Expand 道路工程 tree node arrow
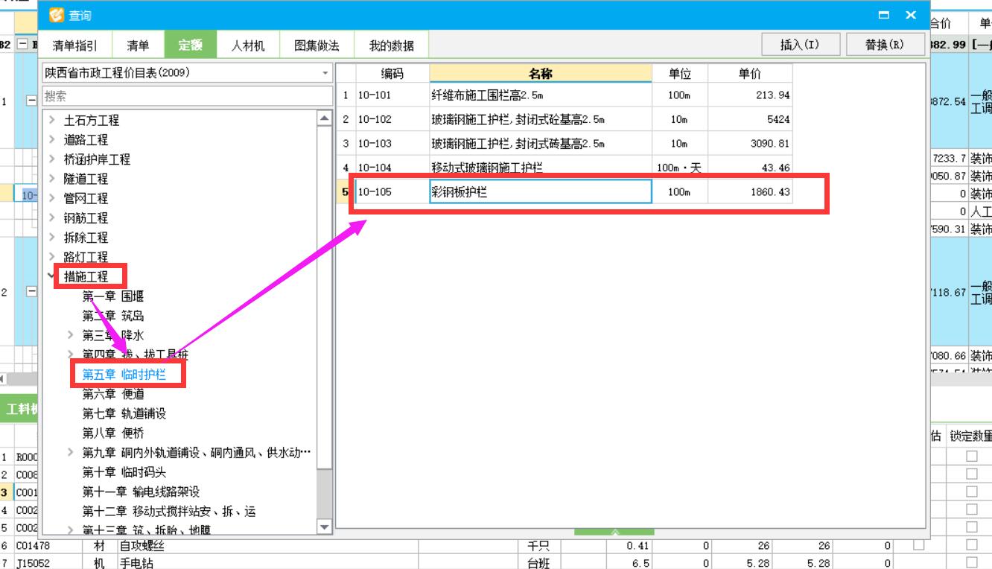Image resolution: width=992 pixels, height=569 pixels. click(51, 139)
